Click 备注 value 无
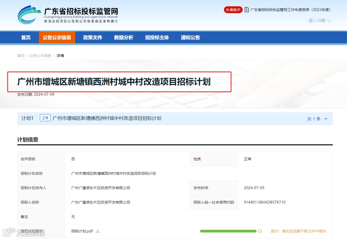347x239 pixels. 73,217
